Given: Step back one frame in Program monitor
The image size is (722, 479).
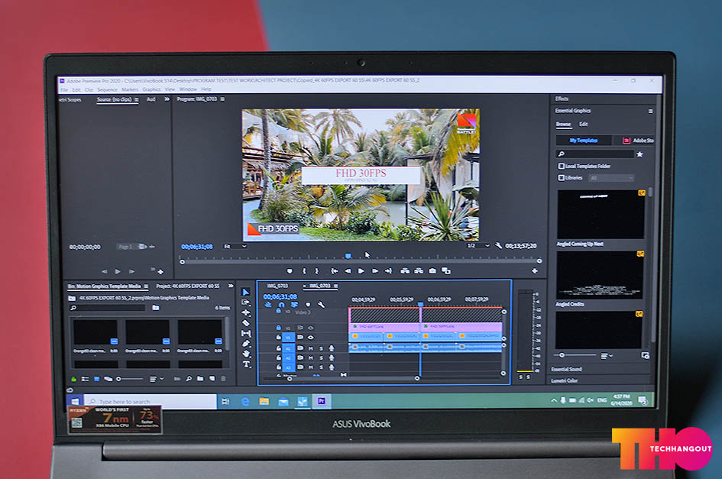Looking at the screenshot, I should pyautogui.click(x=348, y=270).
